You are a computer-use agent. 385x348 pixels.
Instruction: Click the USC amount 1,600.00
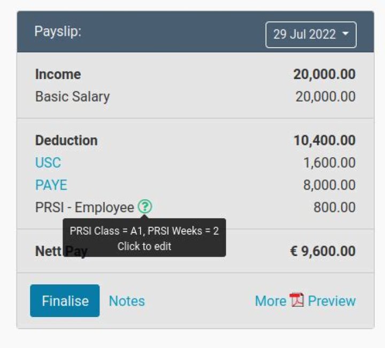coord(329,163)
